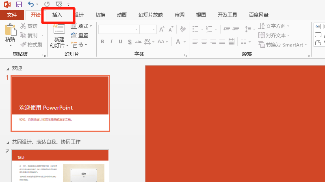The height and width of the screenshot is (182, 325).
Task: Open the 版式 layout dropdown
Action: coord(81,26)
